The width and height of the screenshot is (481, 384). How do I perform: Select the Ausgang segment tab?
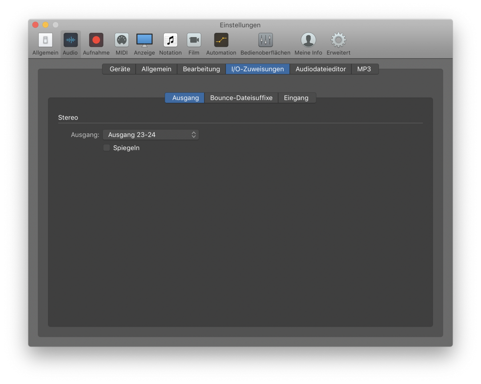tap(185, 98)
